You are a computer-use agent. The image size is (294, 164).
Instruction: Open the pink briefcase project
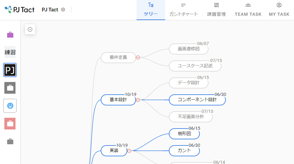tap(10, 124)
